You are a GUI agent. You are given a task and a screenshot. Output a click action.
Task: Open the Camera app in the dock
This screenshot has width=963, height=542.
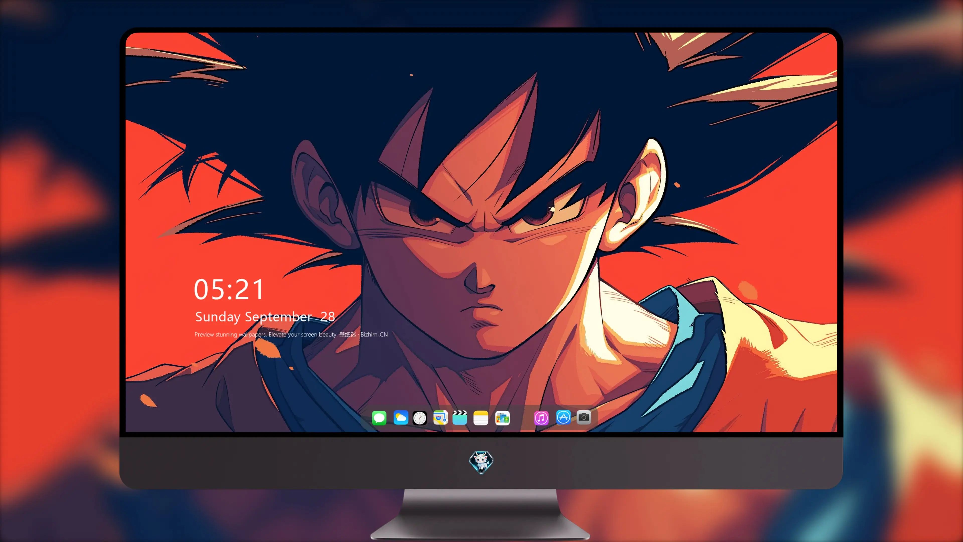click(x=584, y=418)
